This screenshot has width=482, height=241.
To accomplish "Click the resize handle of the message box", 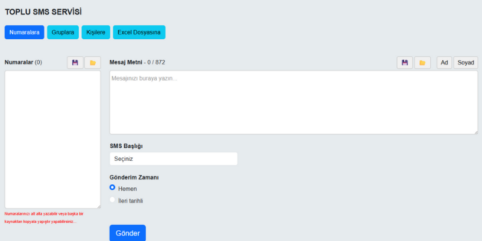I will (475, 131).
